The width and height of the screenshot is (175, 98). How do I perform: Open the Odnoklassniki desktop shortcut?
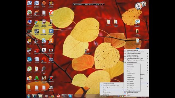pos(51,41)
